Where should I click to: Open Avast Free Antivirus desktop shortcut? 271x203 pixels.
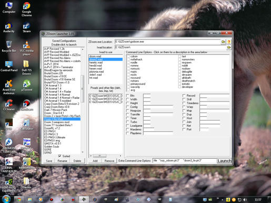pyautogui.click(x=9, y=87)
